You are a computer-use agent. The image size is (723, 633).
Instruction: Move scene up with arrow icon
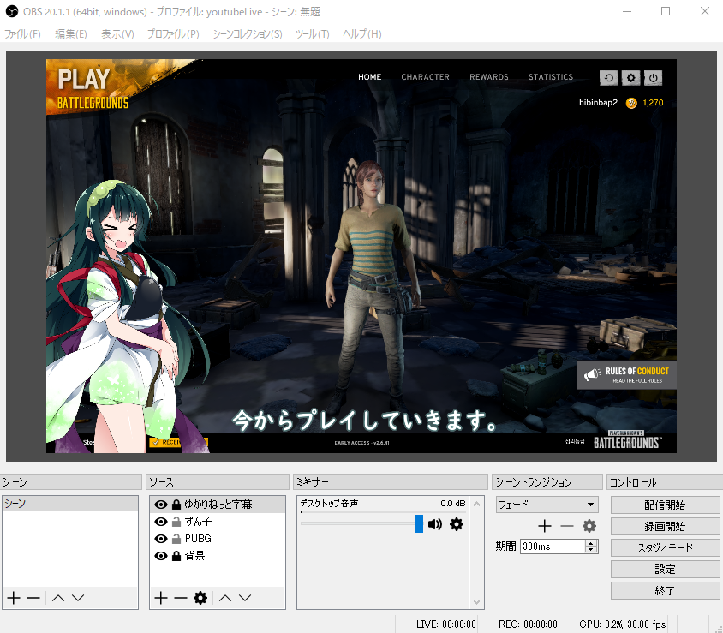58,598
